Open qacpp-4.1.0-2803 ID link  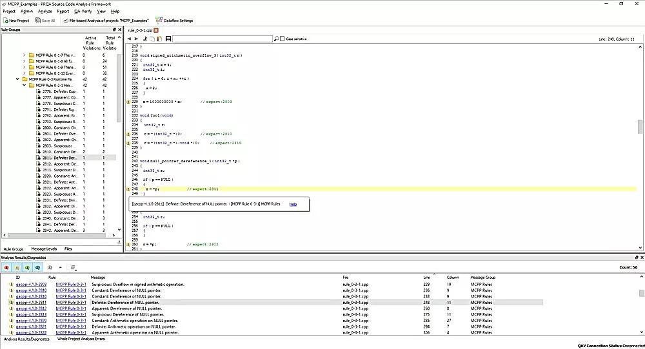click(31, 284)
